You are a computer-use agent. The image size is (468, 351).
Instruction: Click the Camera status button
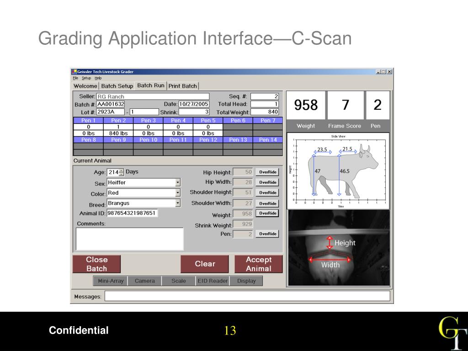144,281
